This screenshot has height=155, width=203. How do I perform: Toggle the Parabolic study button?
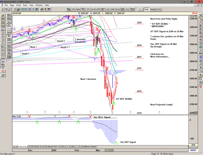9,39
